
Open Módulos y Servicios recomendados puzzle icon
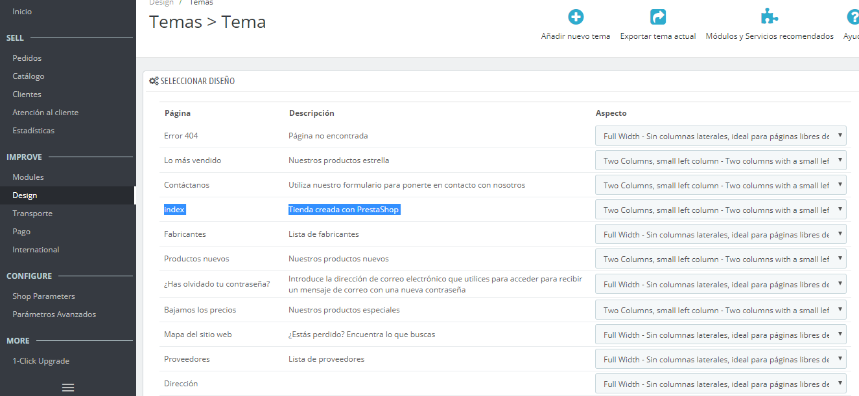[769, 17]
